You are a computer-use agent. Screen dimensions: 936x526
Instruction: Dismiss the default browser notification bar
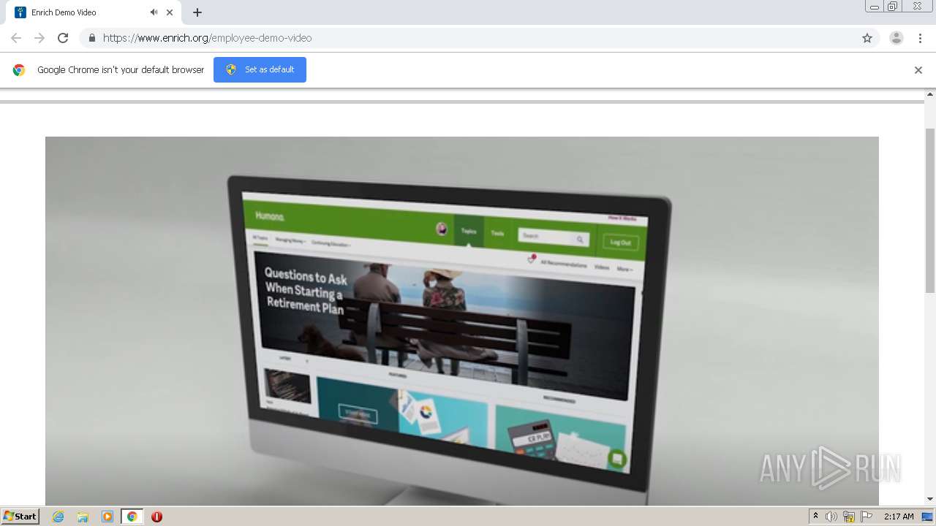coord(918,70)
